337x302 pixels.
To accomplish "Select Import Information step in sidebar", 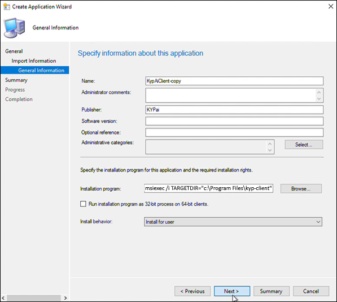I will coord(34,61).
